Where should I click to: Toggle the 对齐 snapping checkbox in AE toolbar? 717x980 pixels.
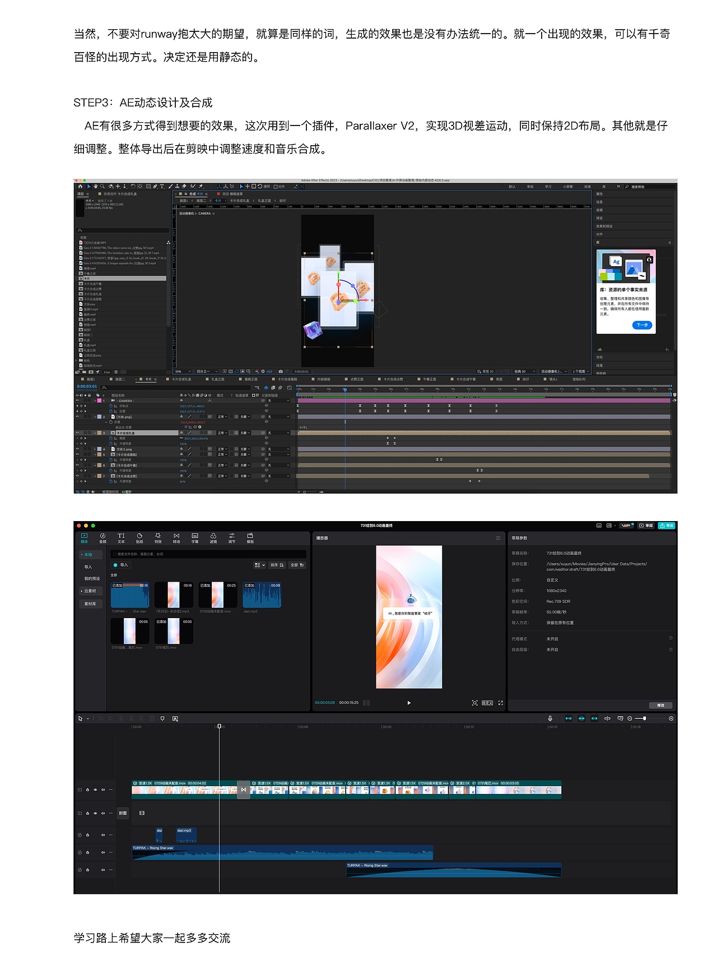click(276, 187)
